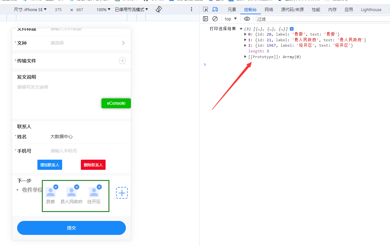The width and height of the screenshot is (390, 246).
Task: Open the vConsole debug panel
Action: click(116, 103)
